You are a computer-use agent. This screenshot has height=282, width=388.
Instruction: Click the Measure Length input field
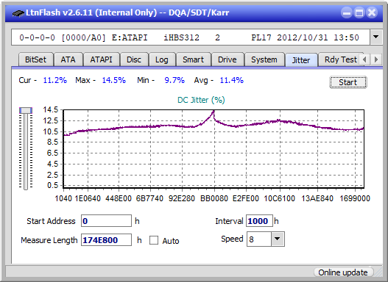[107, 240]
